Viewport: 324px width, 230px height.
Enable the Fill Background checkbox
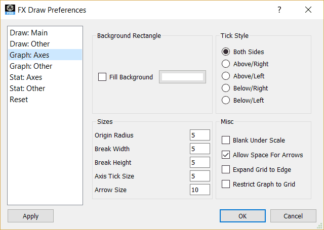(102, 77)
